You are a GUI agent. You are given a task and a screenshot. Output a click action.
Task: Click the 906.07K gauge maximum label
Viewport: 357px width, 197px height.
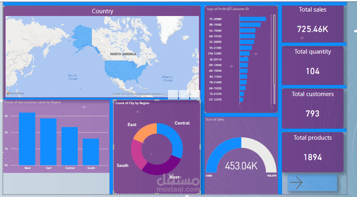[272, 176]
